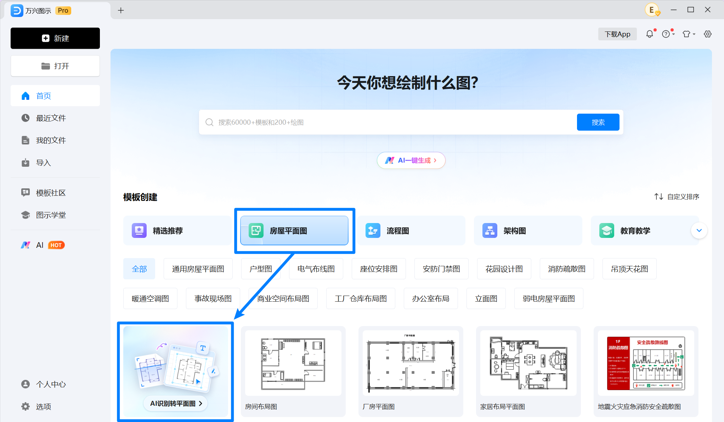Open the user account avatar E
The image size is (724, 422).
(x=652, y=10)
